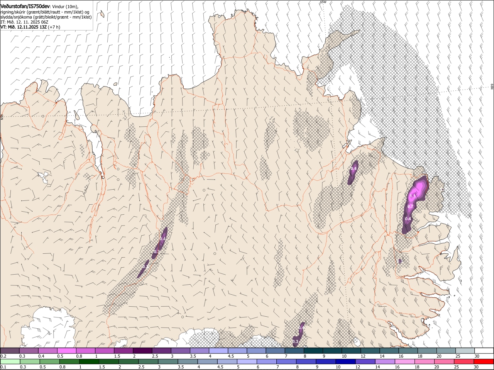Click the upper legend swatch between 0.5 and 0.8

click(x=67, y=350)
